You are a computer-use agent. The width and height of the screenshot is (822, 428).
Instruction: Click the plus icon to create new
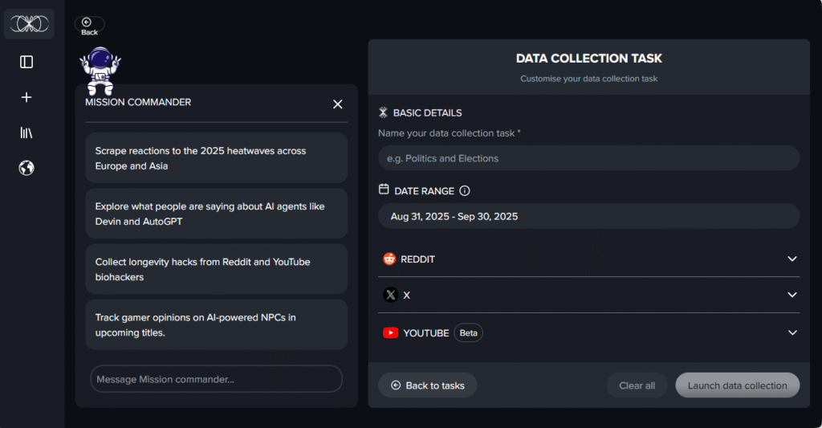[x=26, y=97]
